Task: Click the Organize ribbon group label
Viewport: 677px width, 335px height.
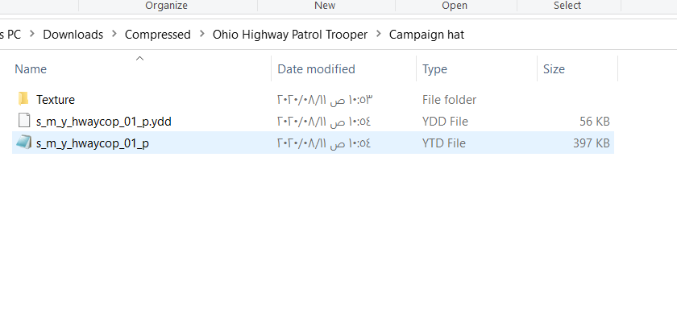Action: 166,6
